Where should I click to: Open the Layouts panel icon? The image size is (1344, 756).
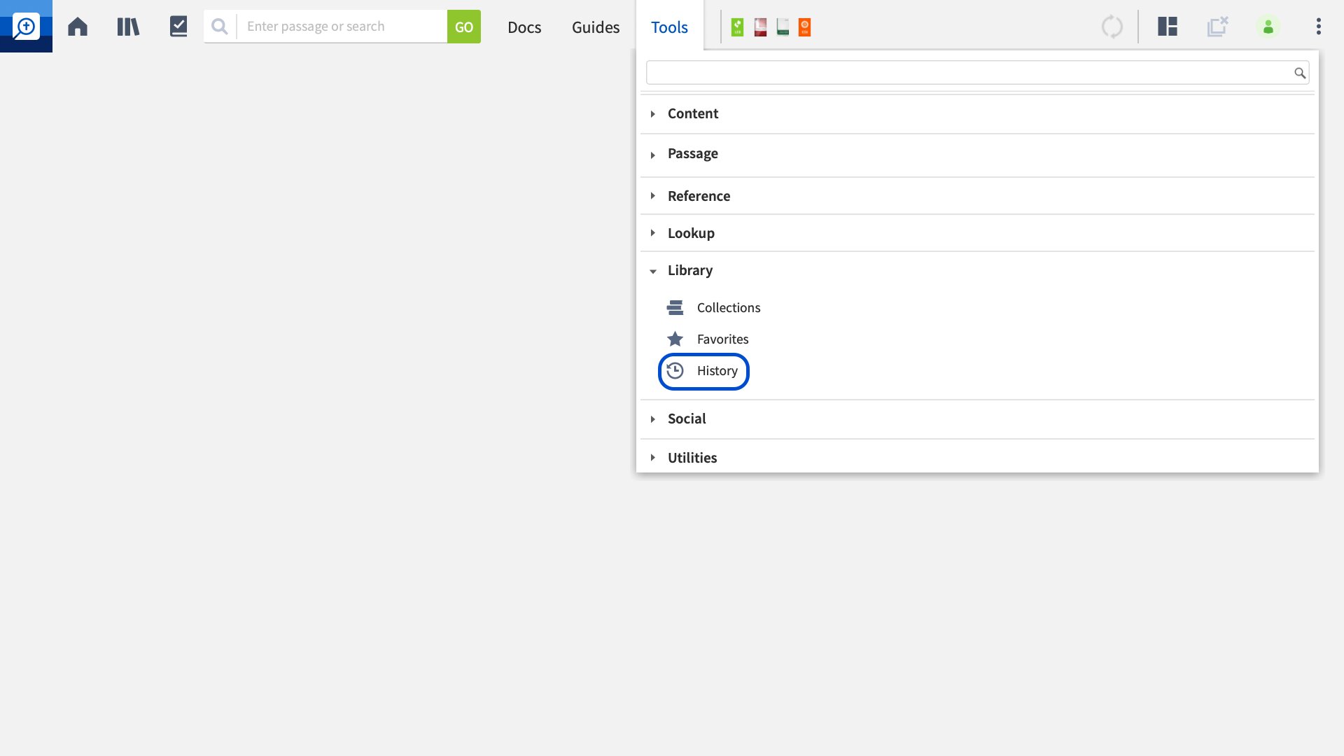click(x=1168, y=27)
